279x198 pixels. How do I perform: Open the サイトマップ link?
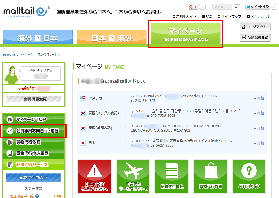[x=230, y=17]
